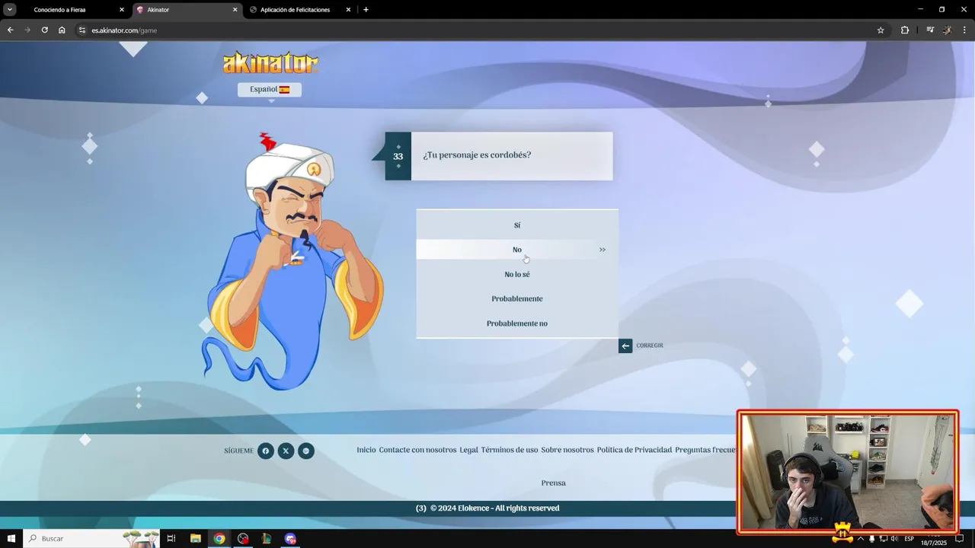Choose the 'Probablemente no' answer
975x548 pixels.
click(517, 323)
